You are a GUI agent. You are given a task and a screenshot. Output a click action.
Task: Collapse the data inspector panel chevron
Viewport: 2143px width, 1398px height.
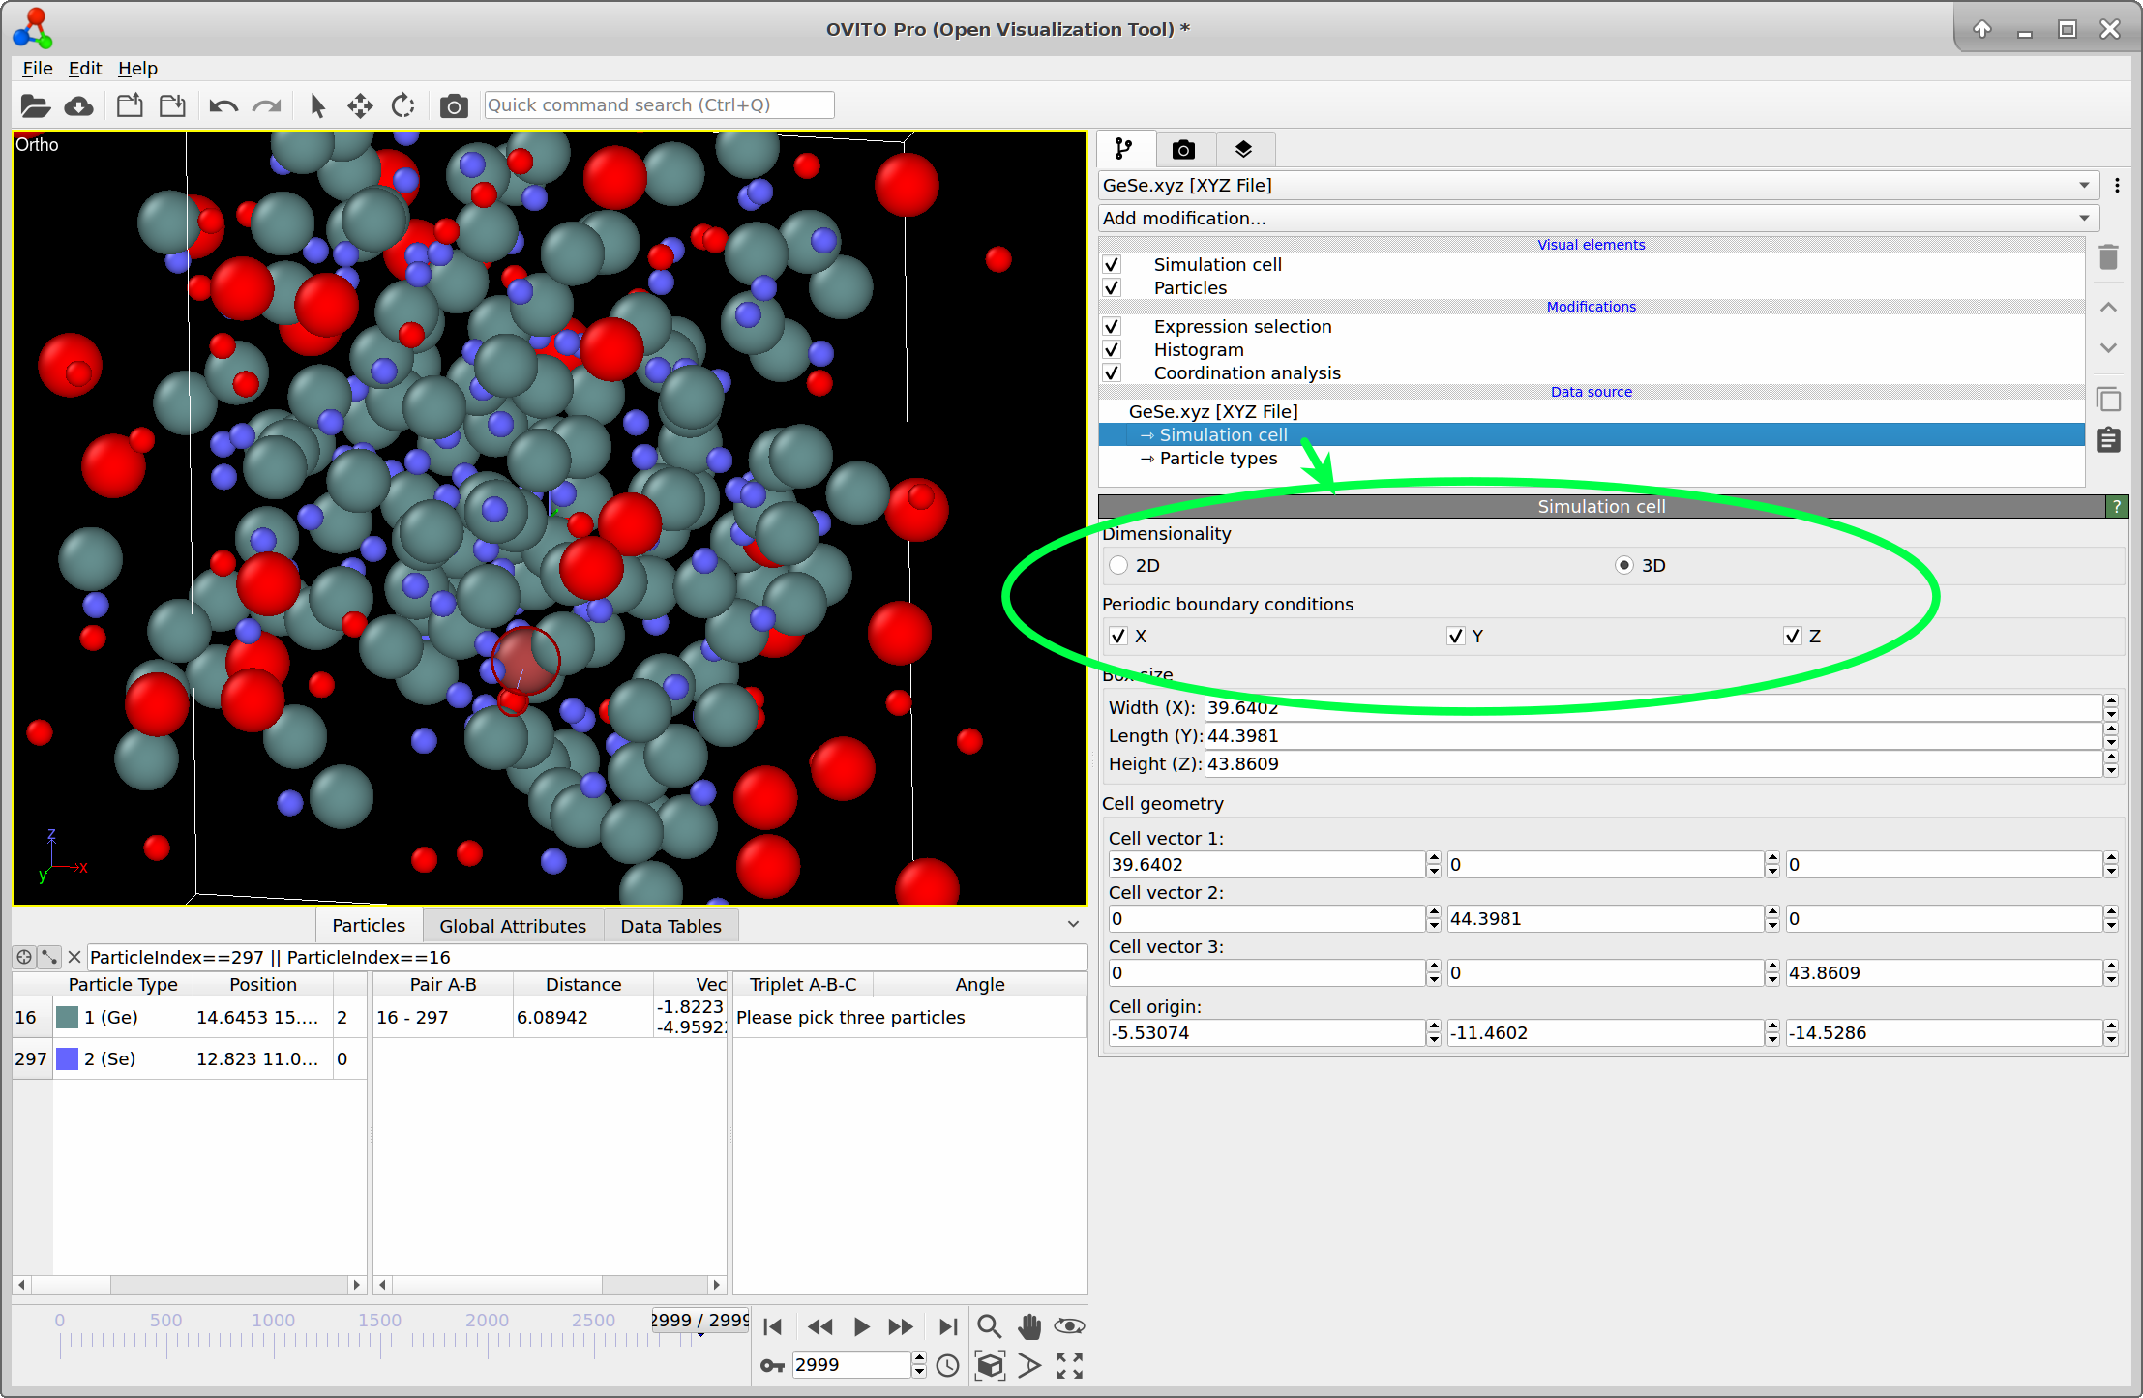(1073, 924)
